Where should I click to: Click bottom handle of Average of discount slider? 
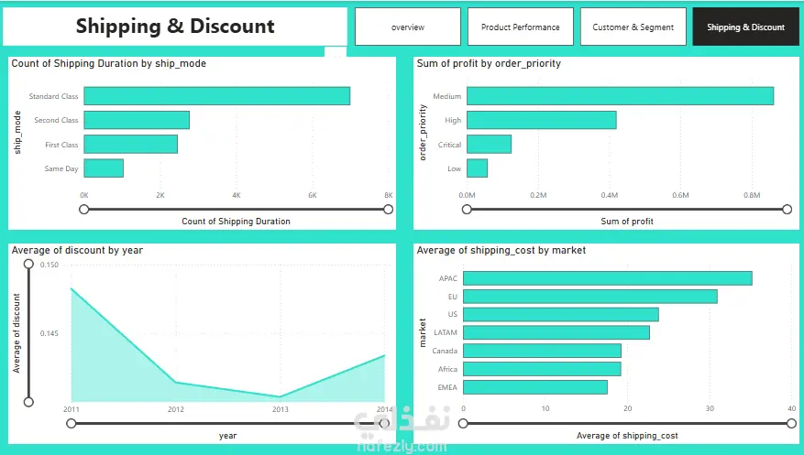coord(28,402)
